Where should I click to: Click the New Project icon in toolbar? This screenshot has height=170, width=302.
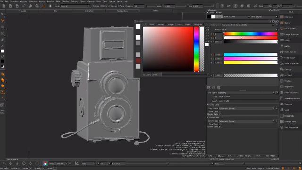pyautogui.click(x=4, y=6)
